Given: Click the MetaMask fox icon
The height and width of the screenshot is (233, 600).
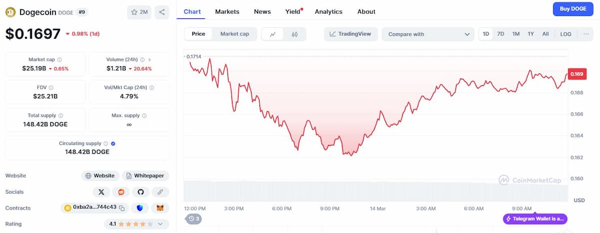Looking at the screenshot, I should click(x=160, y=208).
